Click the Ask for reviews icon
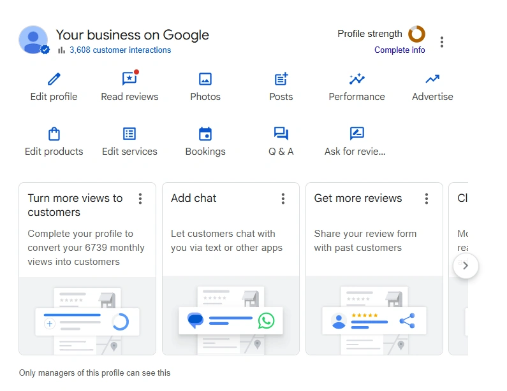Viewport: 507px width, 391px height. coord(357,133)
